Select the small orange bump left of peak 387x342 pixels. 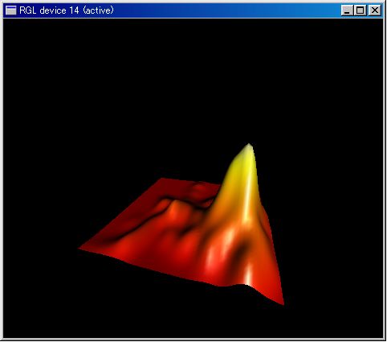click(175, 208)
